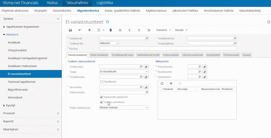Open the Tuotteen tila dropdown
The width and height of the screenshot is (271, 138).
[109, 43]
